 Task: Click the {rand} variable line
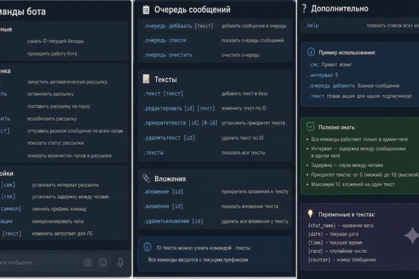tap(338, 251)
